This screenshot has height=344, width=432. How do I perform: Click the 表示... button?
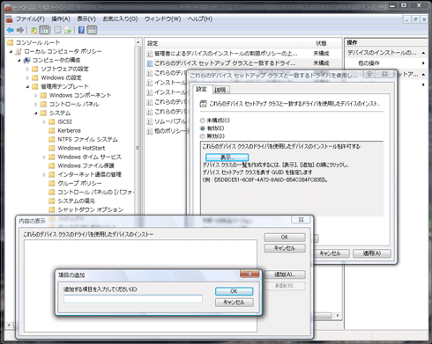(227, 157)
